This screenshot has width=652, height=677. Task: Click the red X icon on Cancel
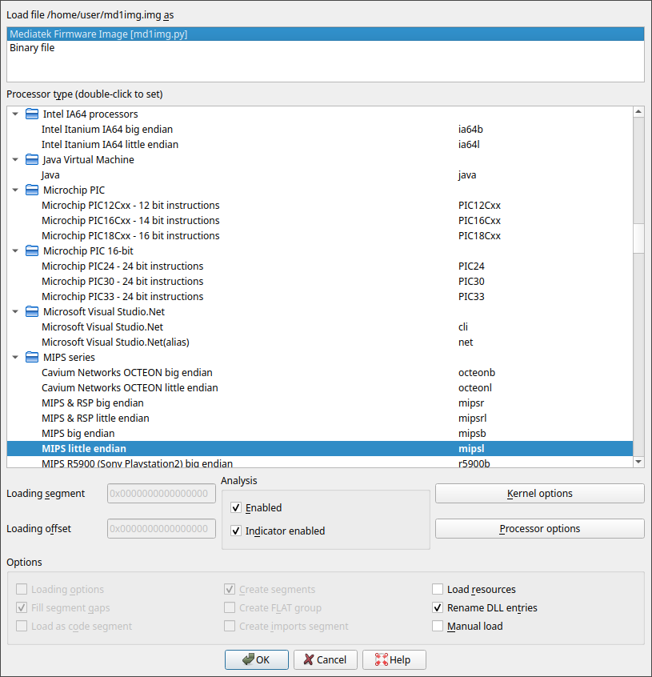[309, 659]
